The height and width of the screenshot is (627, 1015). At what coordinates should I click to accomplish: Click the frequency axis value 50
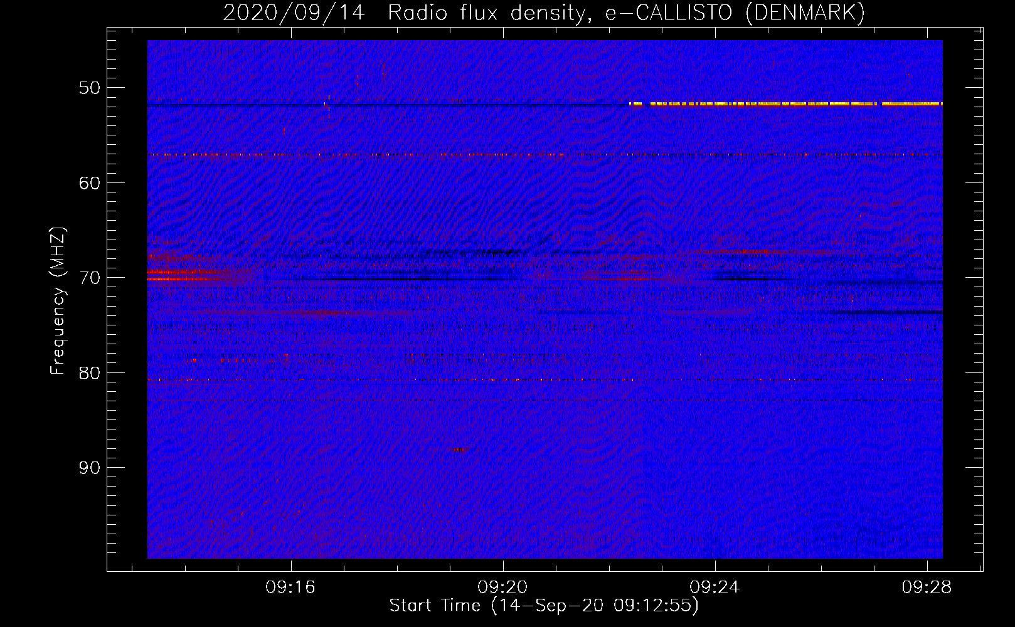[x=89, y=88]
